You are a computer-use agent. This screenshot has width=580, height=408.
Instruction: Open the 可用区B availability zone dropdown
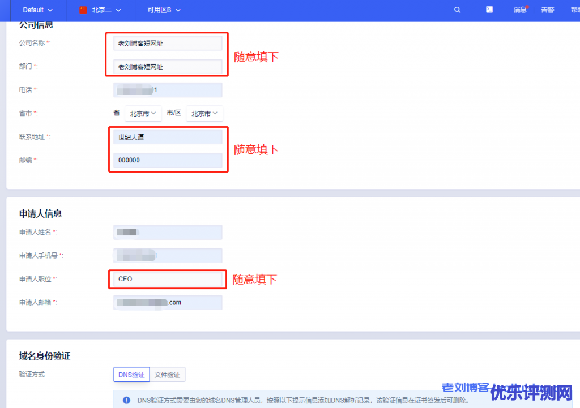tap(164, 10)
